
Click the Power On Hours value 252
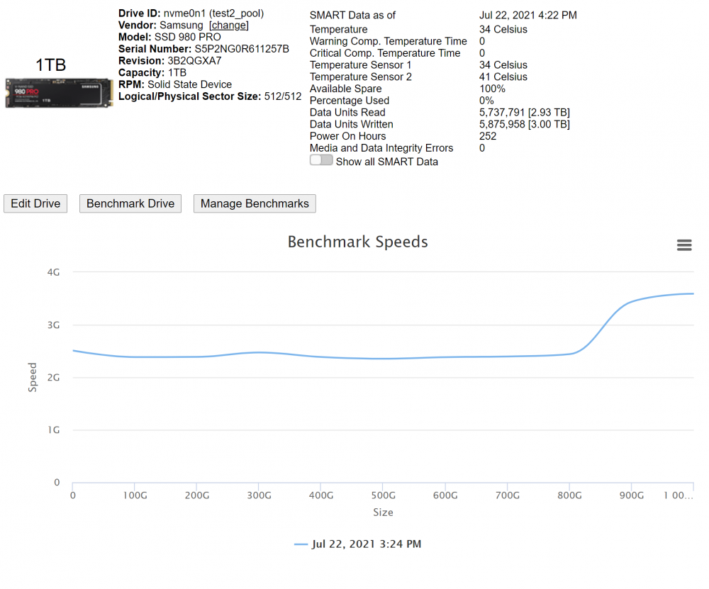[488, 136]
